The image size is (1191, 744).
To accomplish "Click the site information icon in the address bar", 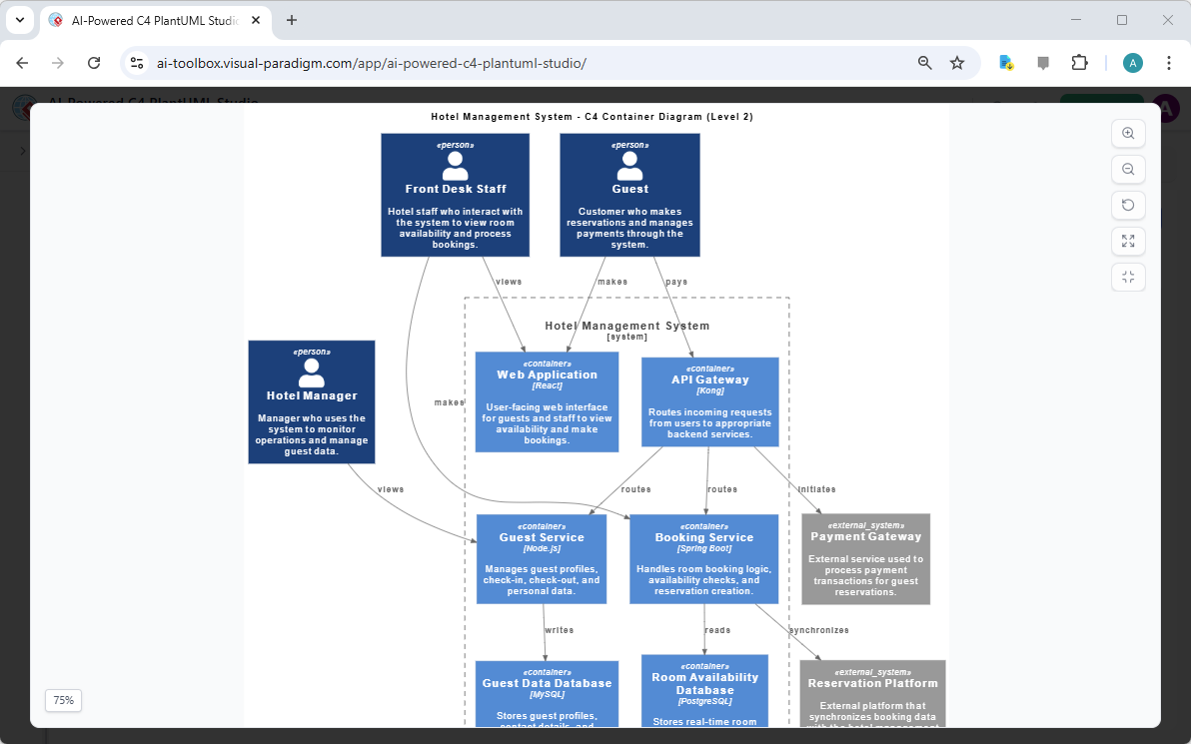I will (136, 62).
